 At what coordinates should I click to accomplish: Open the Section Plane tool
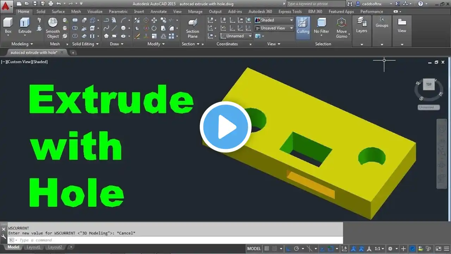(x=192, y=28)
